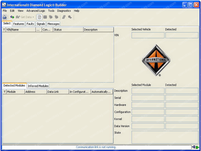Switch to the Inferred Modules tab
201x151 pixels.
[38, 86]
